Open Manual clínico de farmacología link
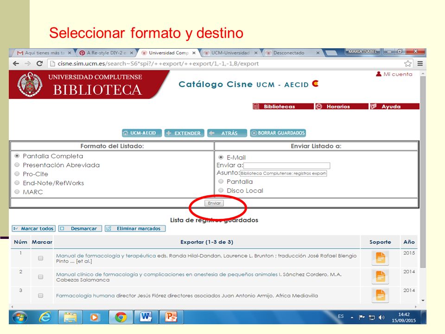The image size is (445, 334). click(x=166, y=274)
